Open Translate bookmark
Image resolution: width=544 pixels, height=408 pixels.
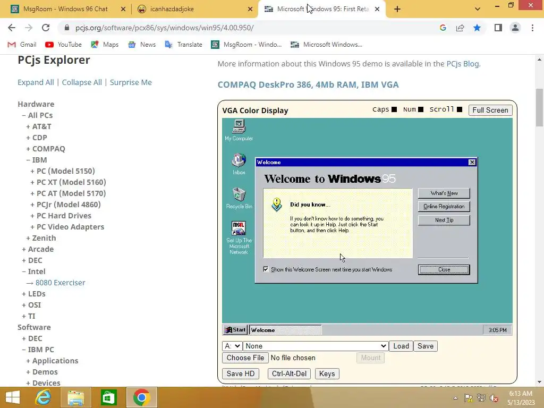click(x=183, y=45)
